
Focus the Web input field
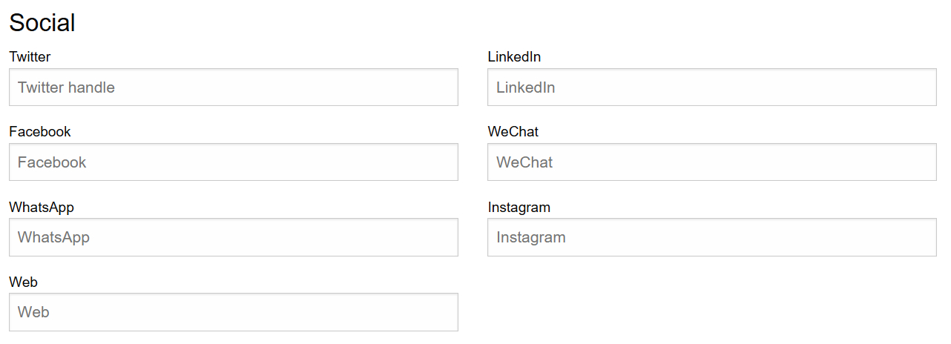click(x=233, y=312)
